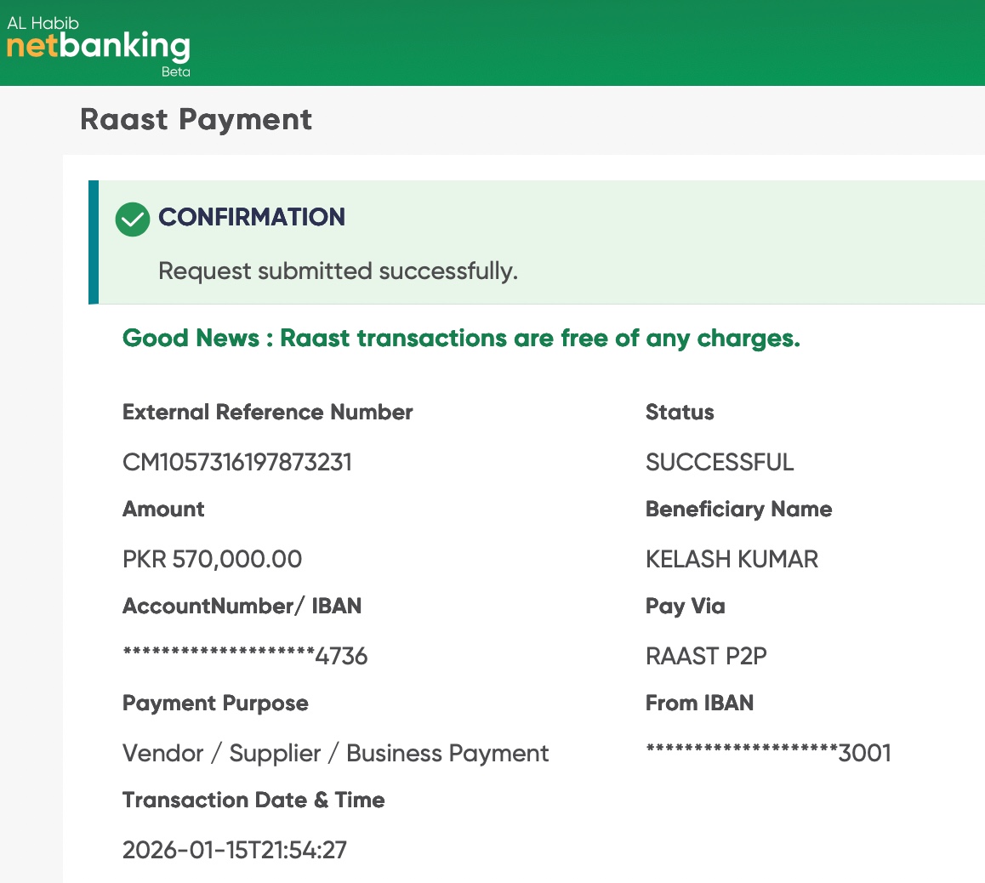Click the Beneficiary Name label
The width and height of the screenshot is (985, 883).
coord(738,510)
